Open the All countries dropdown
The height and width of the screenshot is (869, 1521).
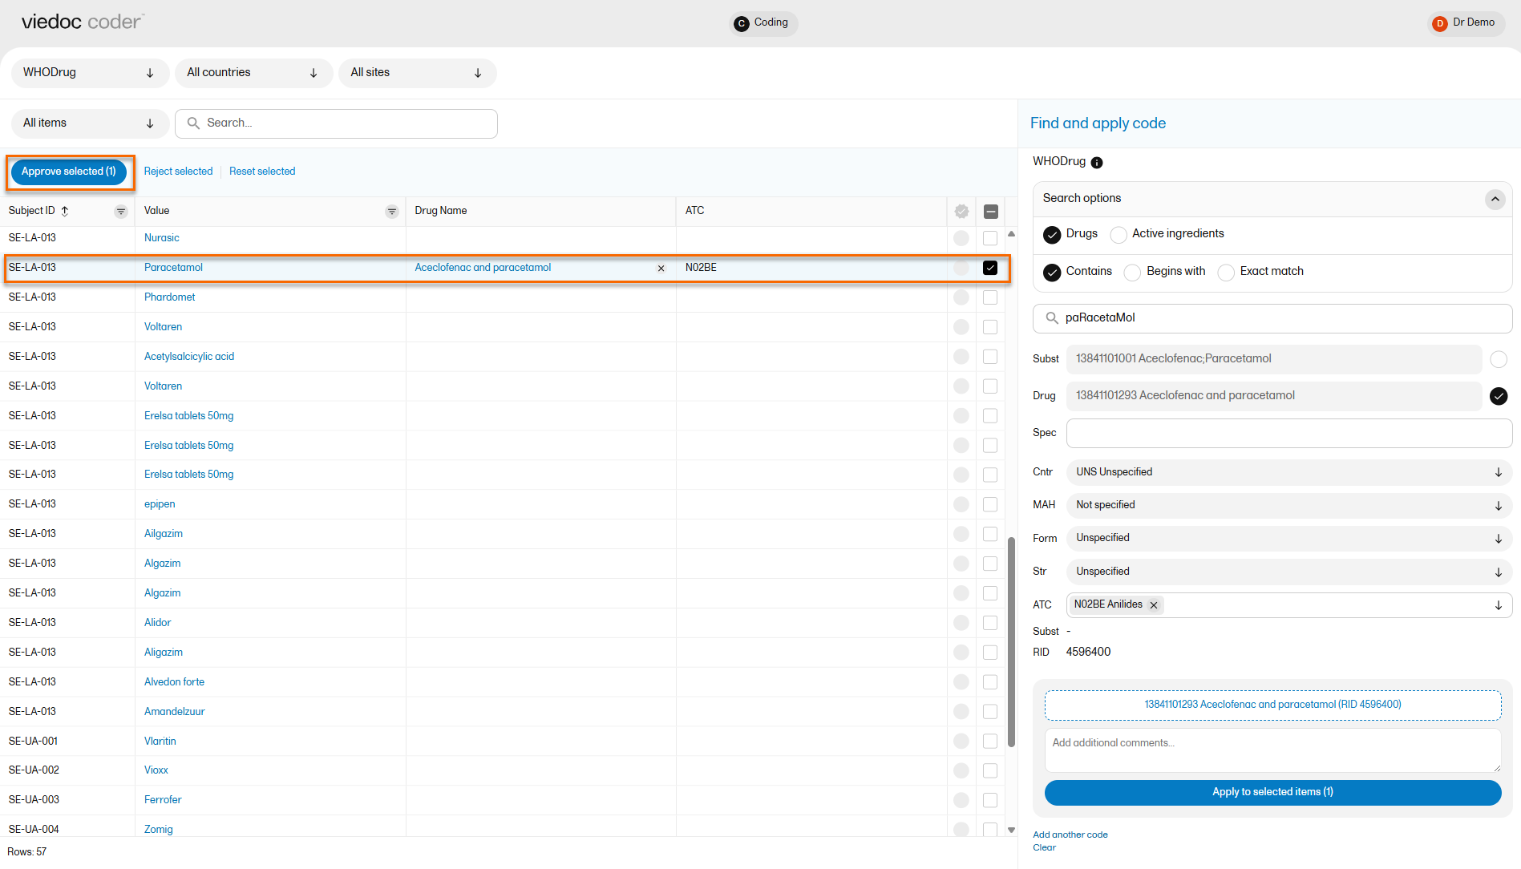(253, 73)
